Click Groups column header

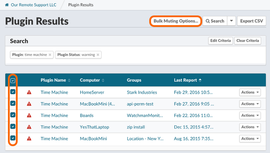(x=134, y=80)
